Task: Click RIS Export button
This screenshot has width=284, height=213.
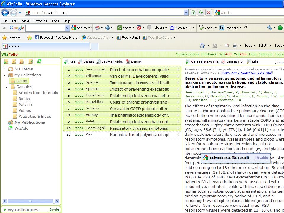Action: 134,62
